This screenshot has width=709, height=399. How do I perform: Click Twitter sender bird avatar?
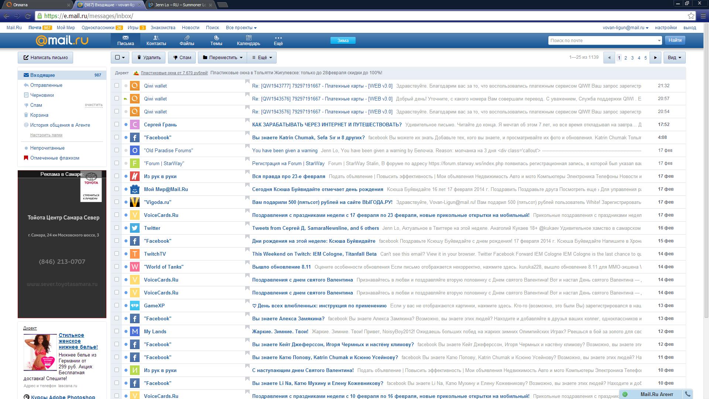coord(135,228)
